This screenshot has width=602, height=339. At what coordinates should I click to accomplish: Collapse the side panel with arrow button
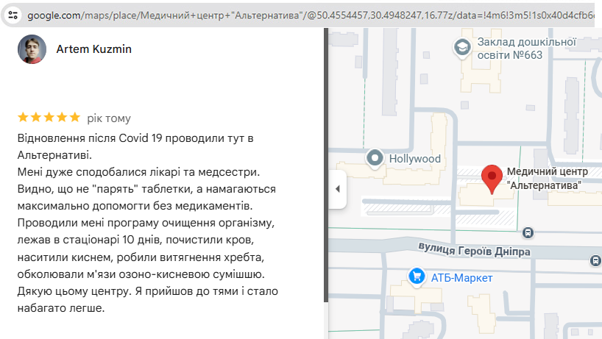pyautogui.click(x=337, y=189)
